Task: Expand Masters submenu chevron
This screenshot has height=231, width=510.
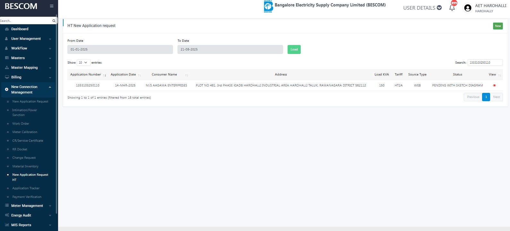Action: (50, 58)
